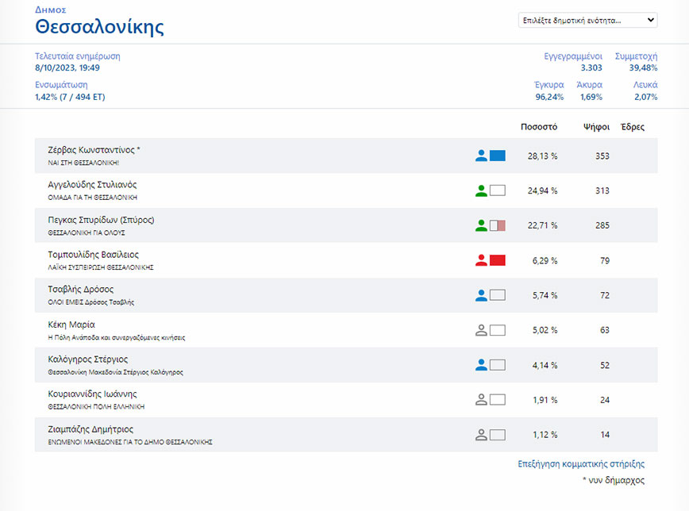Click the blue person icon for Καλόγηρος Στέργιος
Screen dimensions: 689x511
coord(481,365)
